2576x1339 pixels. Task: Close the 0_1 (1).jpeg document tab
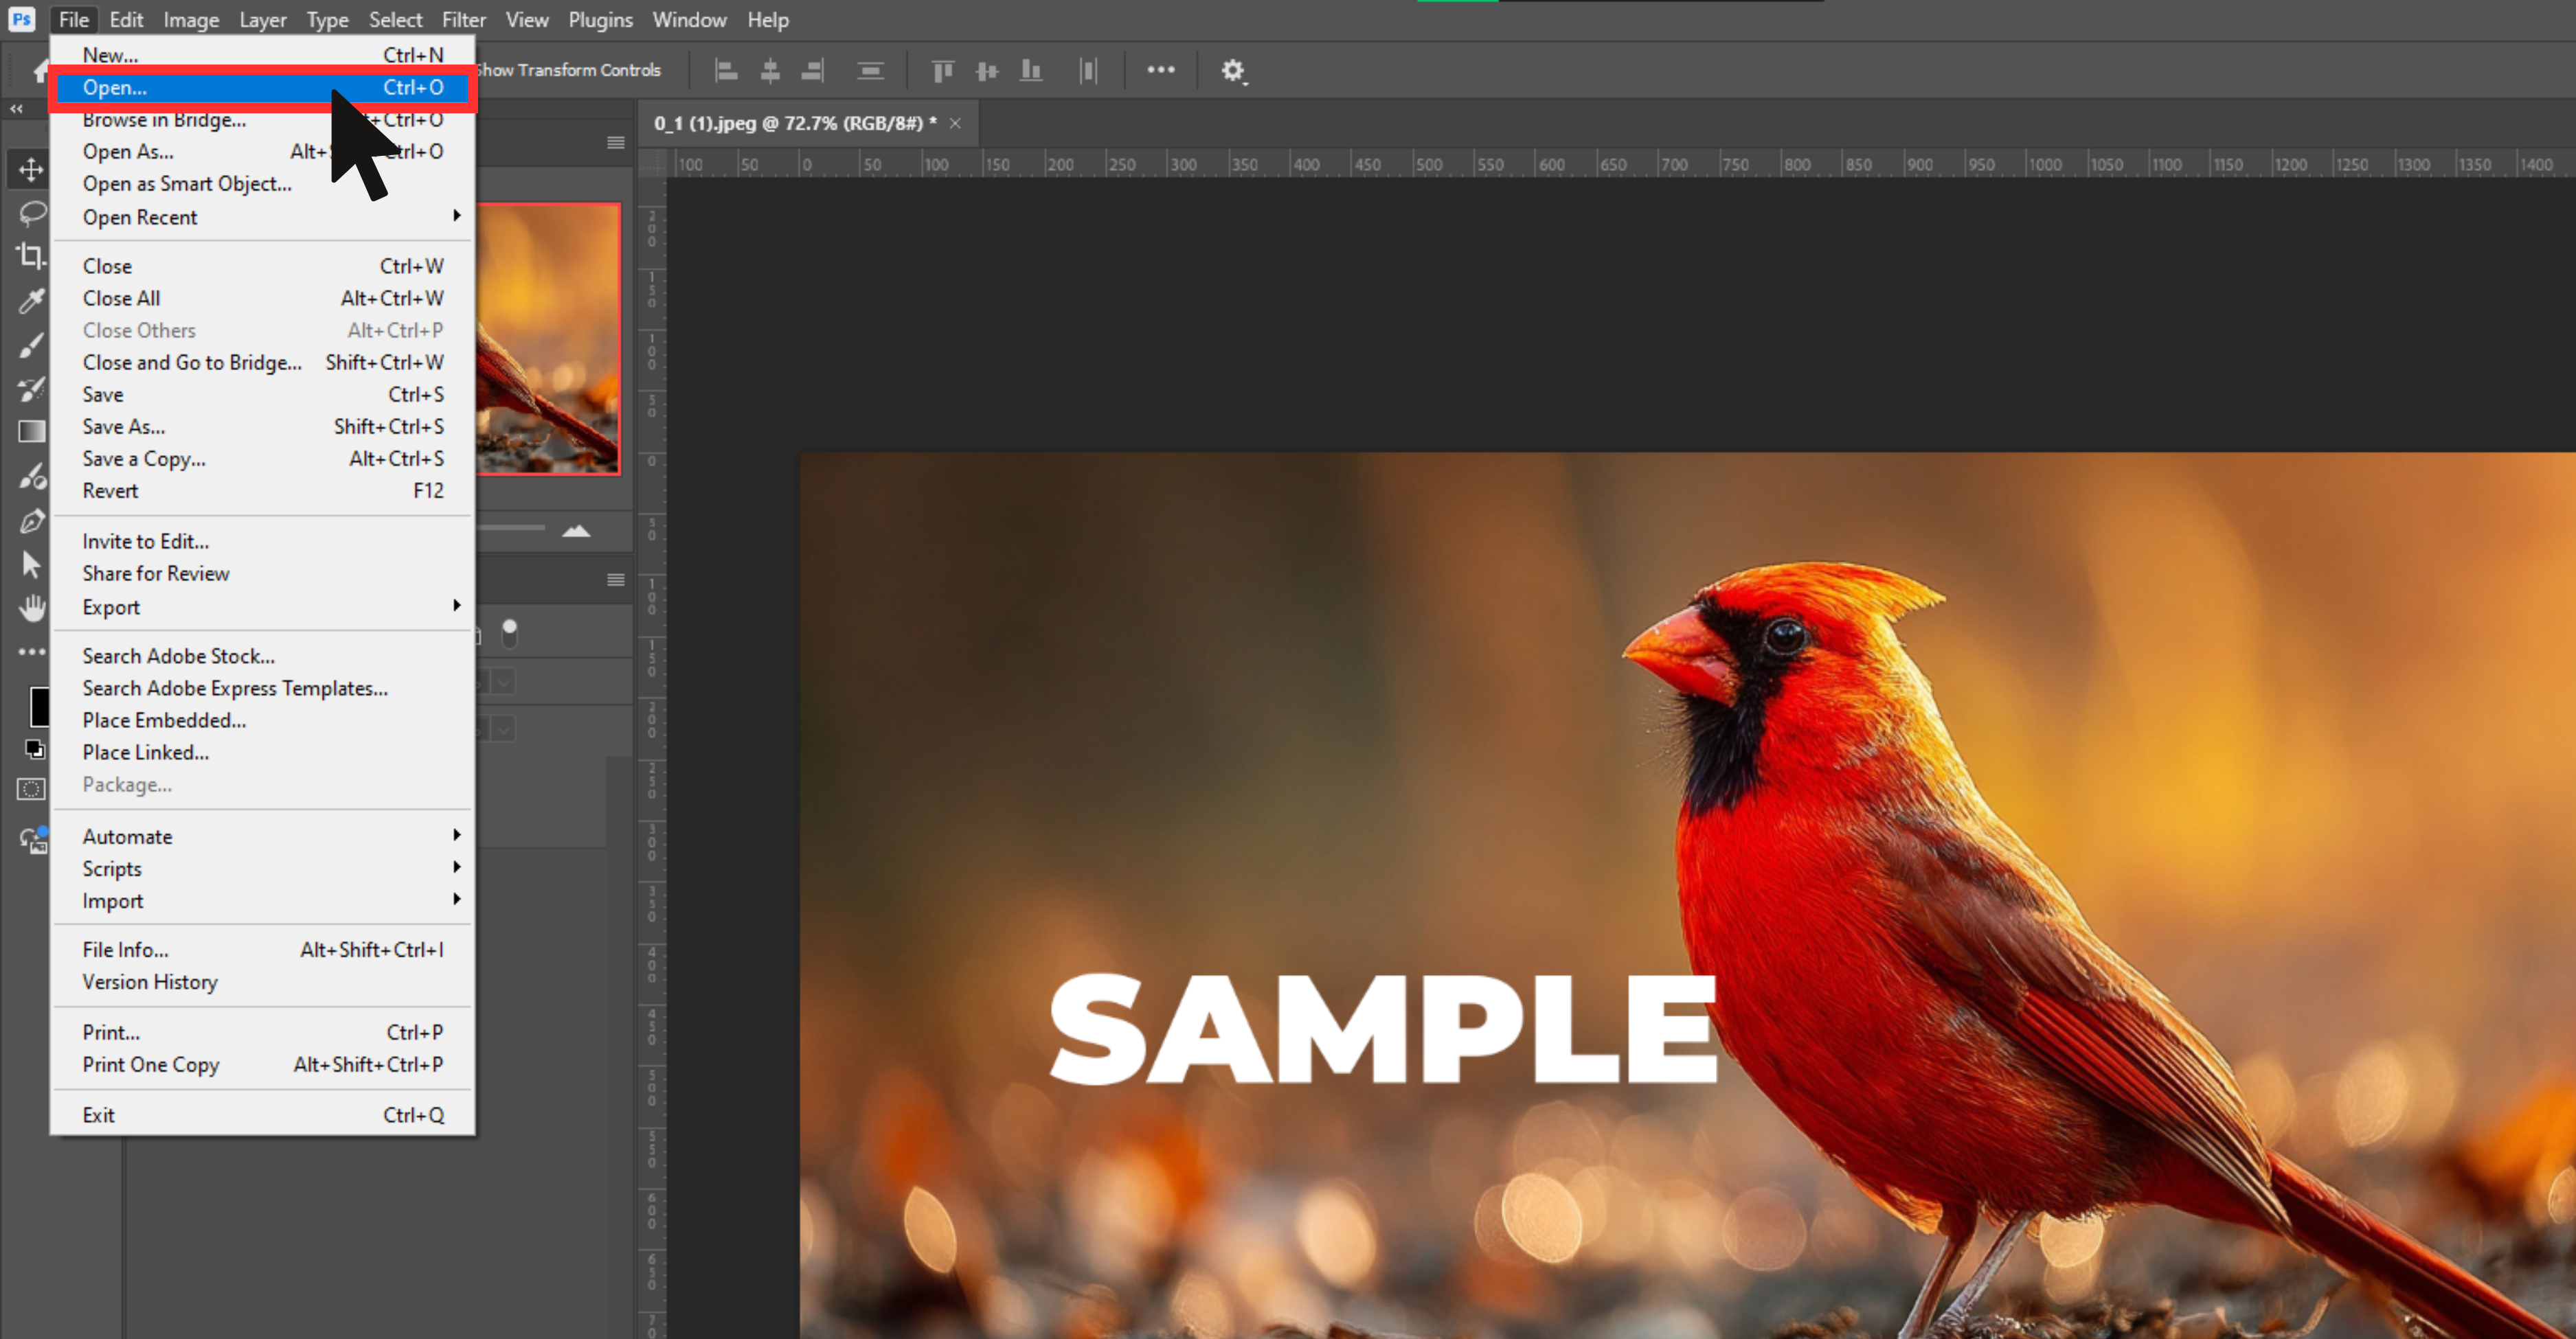[955, 123]
